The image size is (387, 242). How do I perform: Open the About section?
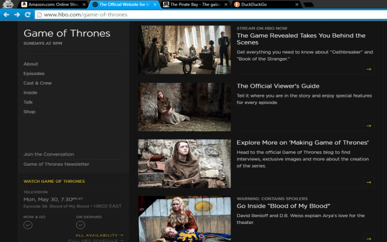(31, 64)
